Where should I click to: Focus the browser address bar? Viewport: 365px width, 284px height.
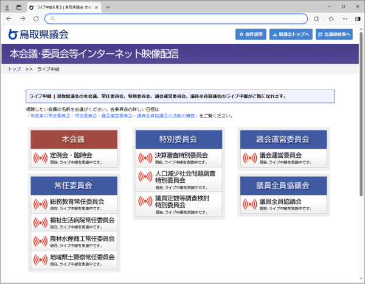(176, 19)
